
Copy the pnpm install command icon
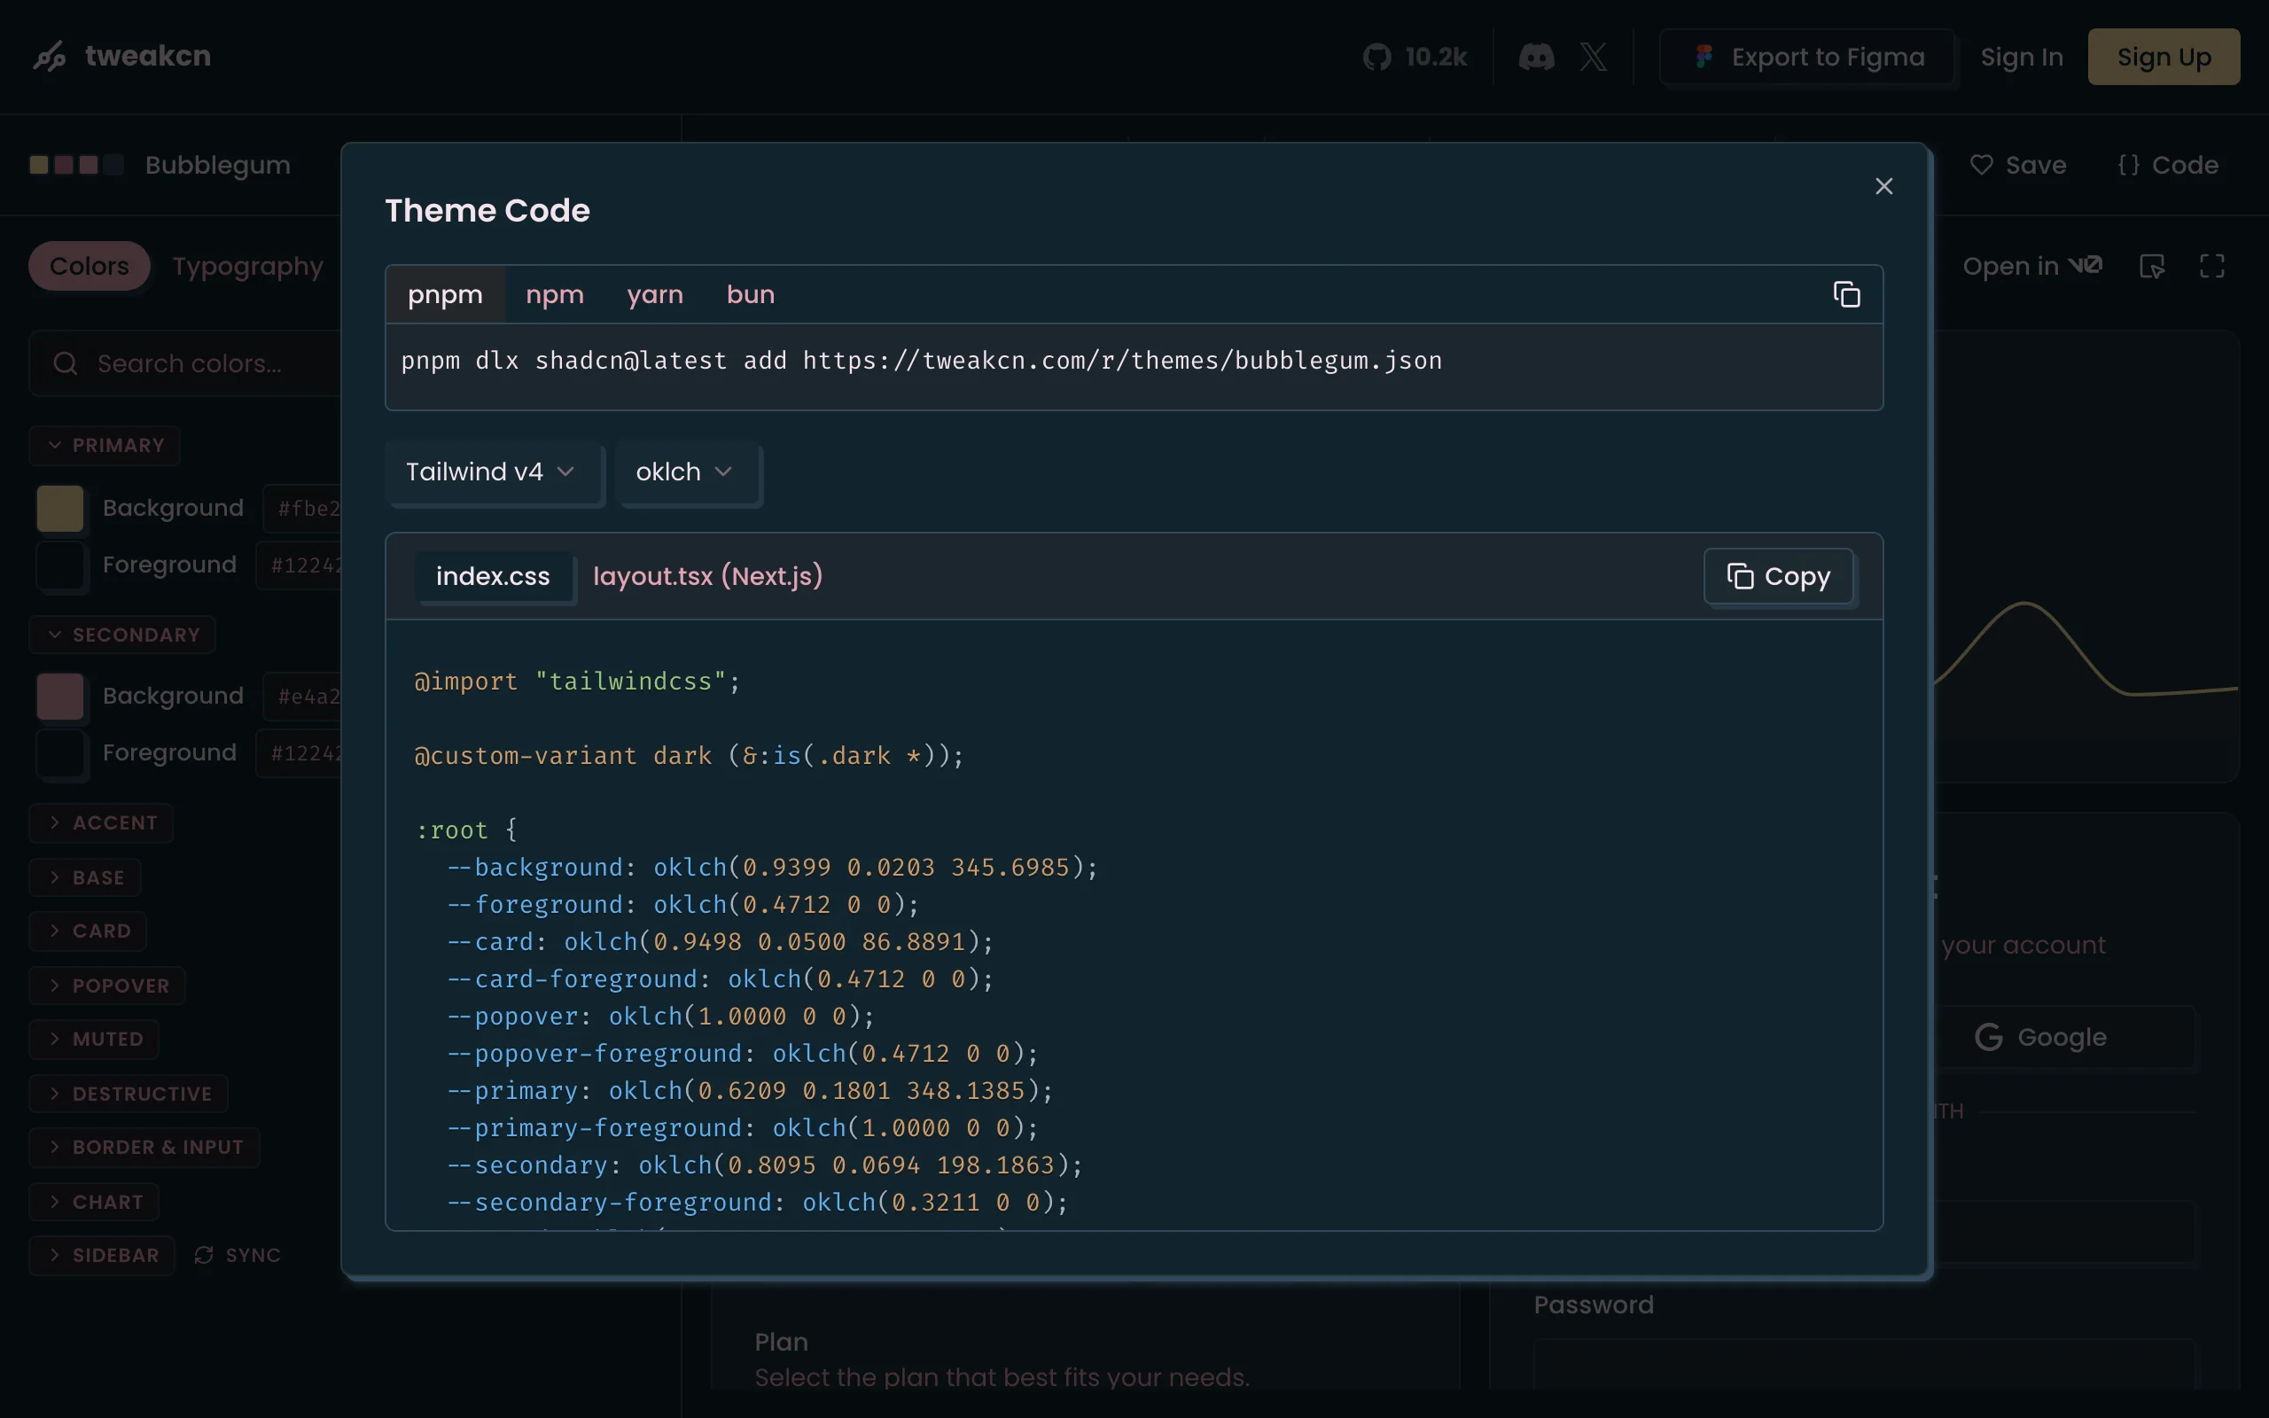pyautogui.click(x=1846, y=294)
